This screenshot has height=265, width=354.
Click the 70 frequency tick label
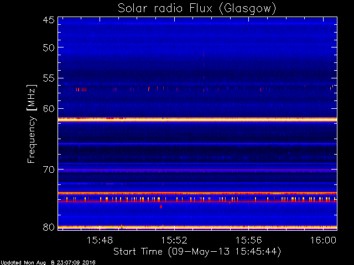49,169
